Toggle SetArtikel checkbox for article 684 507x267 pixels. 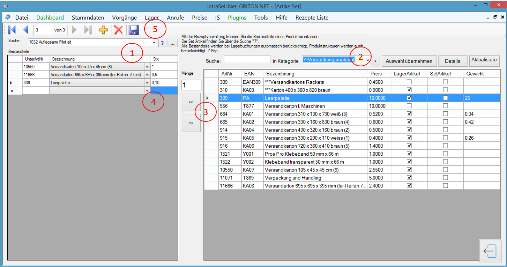[x=446, y=114]
